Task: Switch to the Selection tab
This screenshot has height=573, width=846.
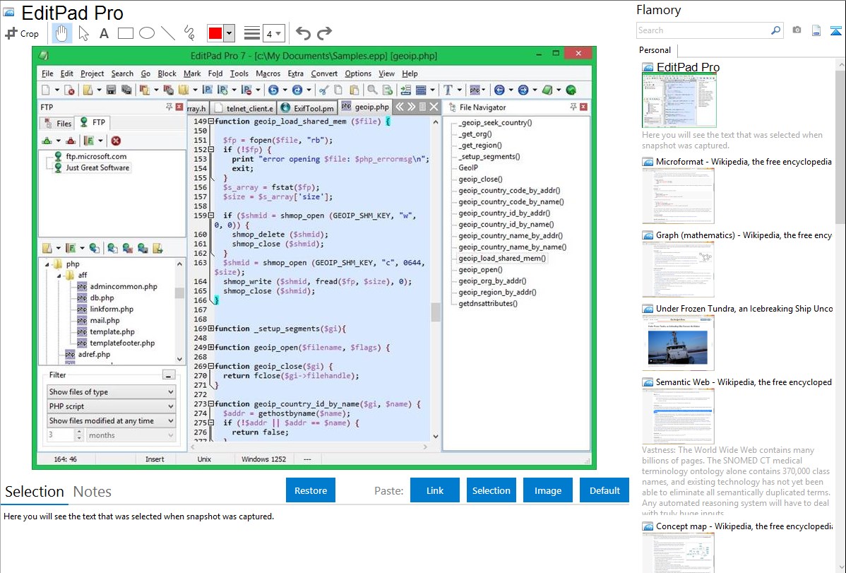Action: click(35, 492)
